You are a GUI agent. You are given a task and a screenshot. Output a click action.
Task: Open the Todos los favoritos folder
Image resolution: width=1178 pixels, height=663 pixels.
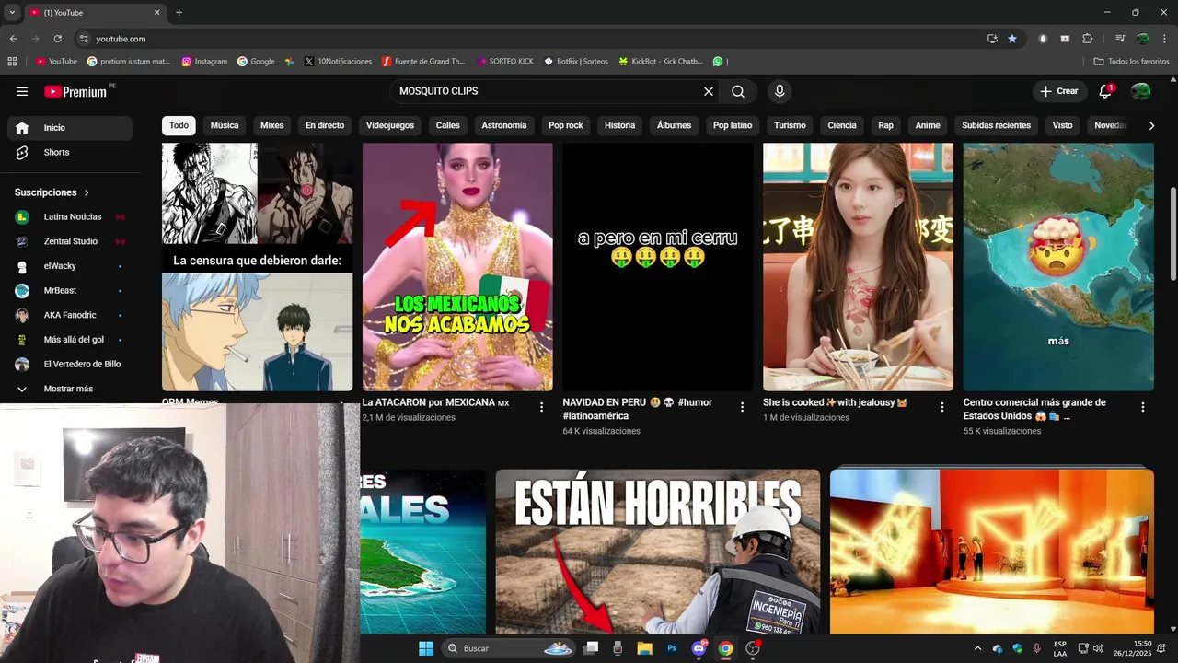1131,62
